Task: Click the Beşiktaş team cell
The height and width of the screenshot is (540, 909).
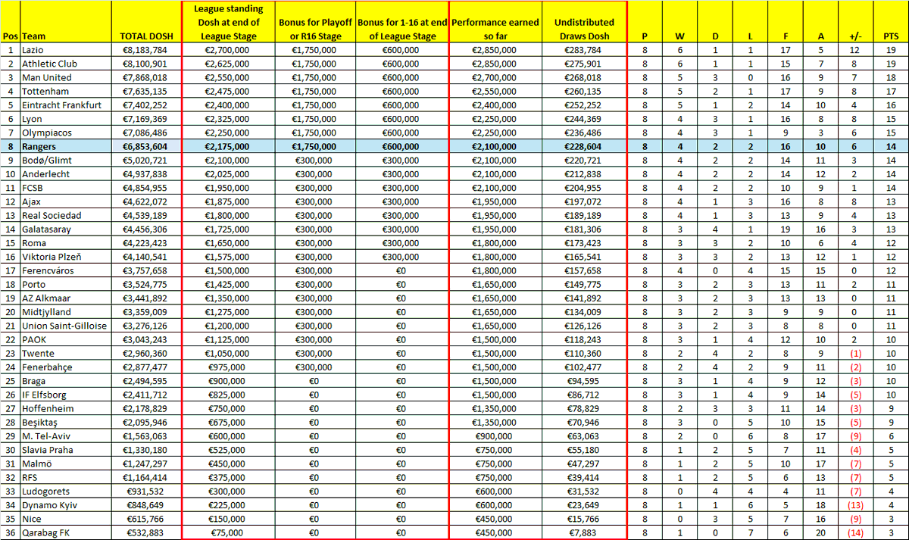Action: pos(66,422)
